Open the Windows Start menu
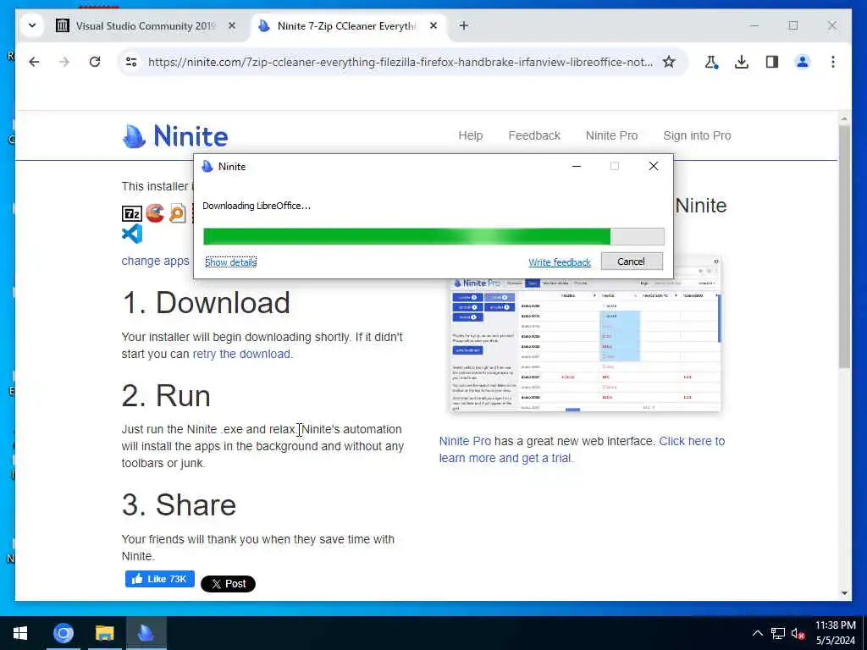 point(20,633)
